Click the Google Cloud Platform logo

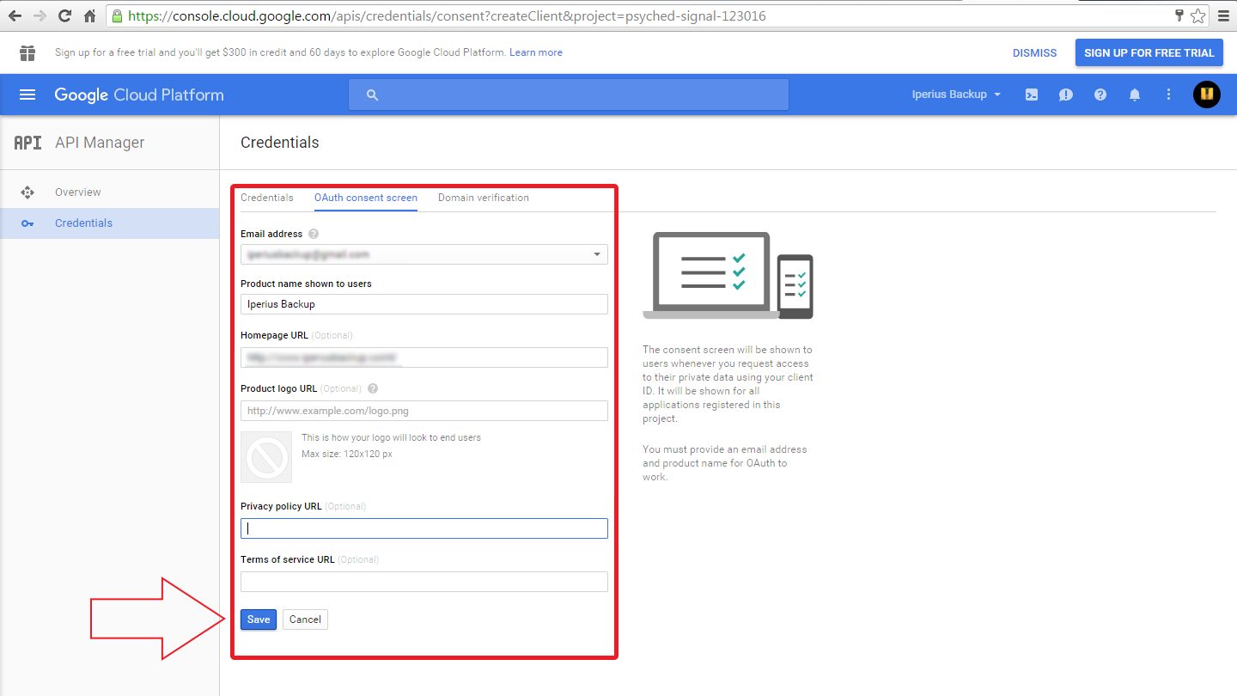click(139, 95)
